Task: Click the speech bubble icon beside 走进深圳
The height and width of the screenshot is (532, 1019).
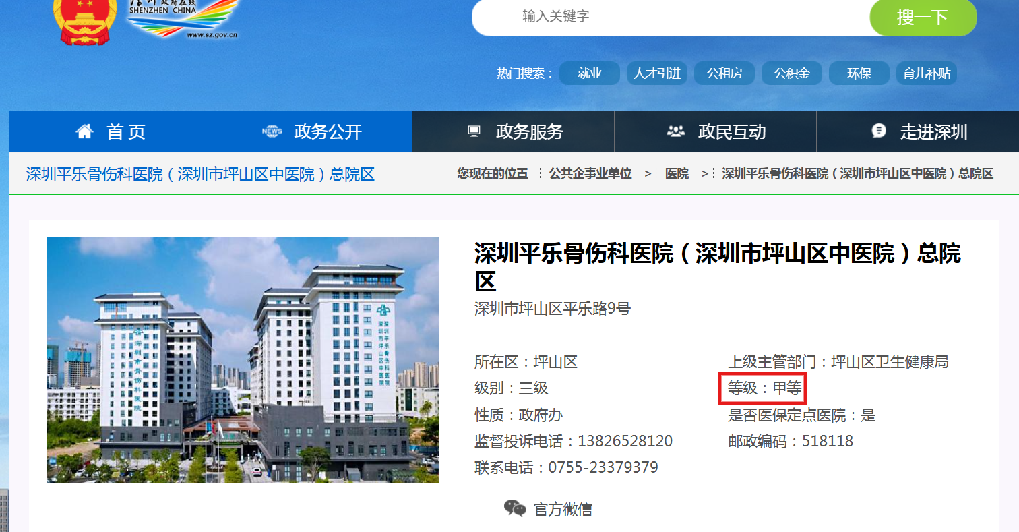Action: (x=879, y=131)
